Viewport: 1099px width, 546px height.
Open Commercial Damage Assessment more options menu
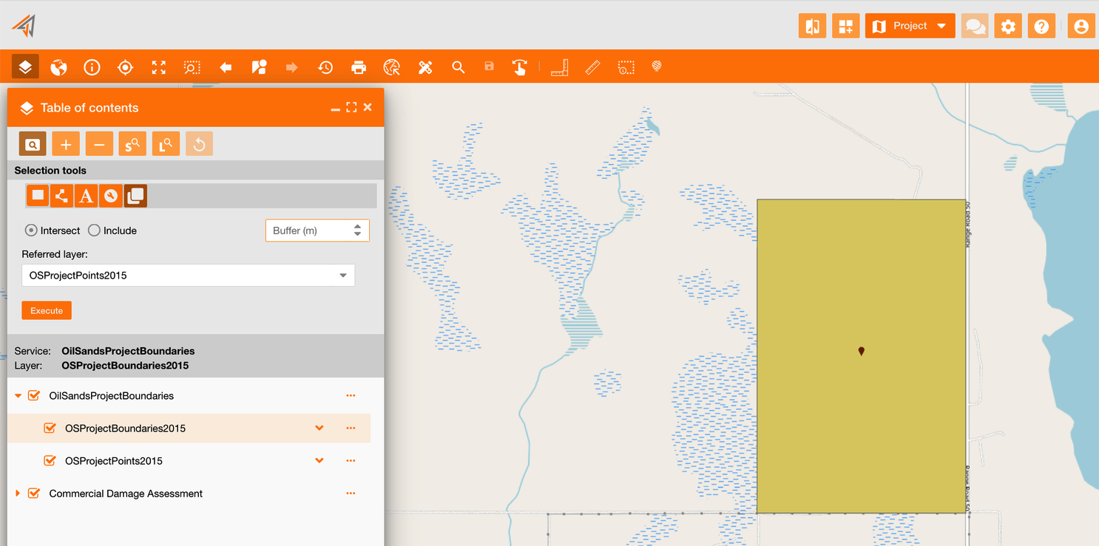point(351,494)
